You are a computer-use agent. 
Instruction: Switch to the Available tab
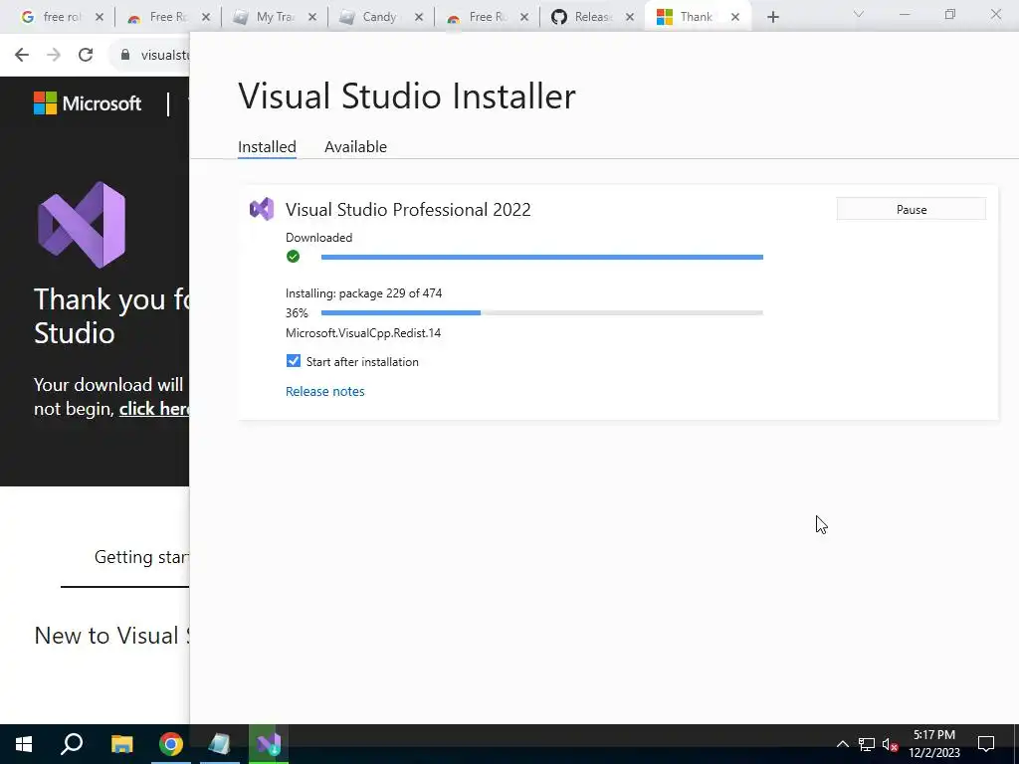click(x=355, y=147)
